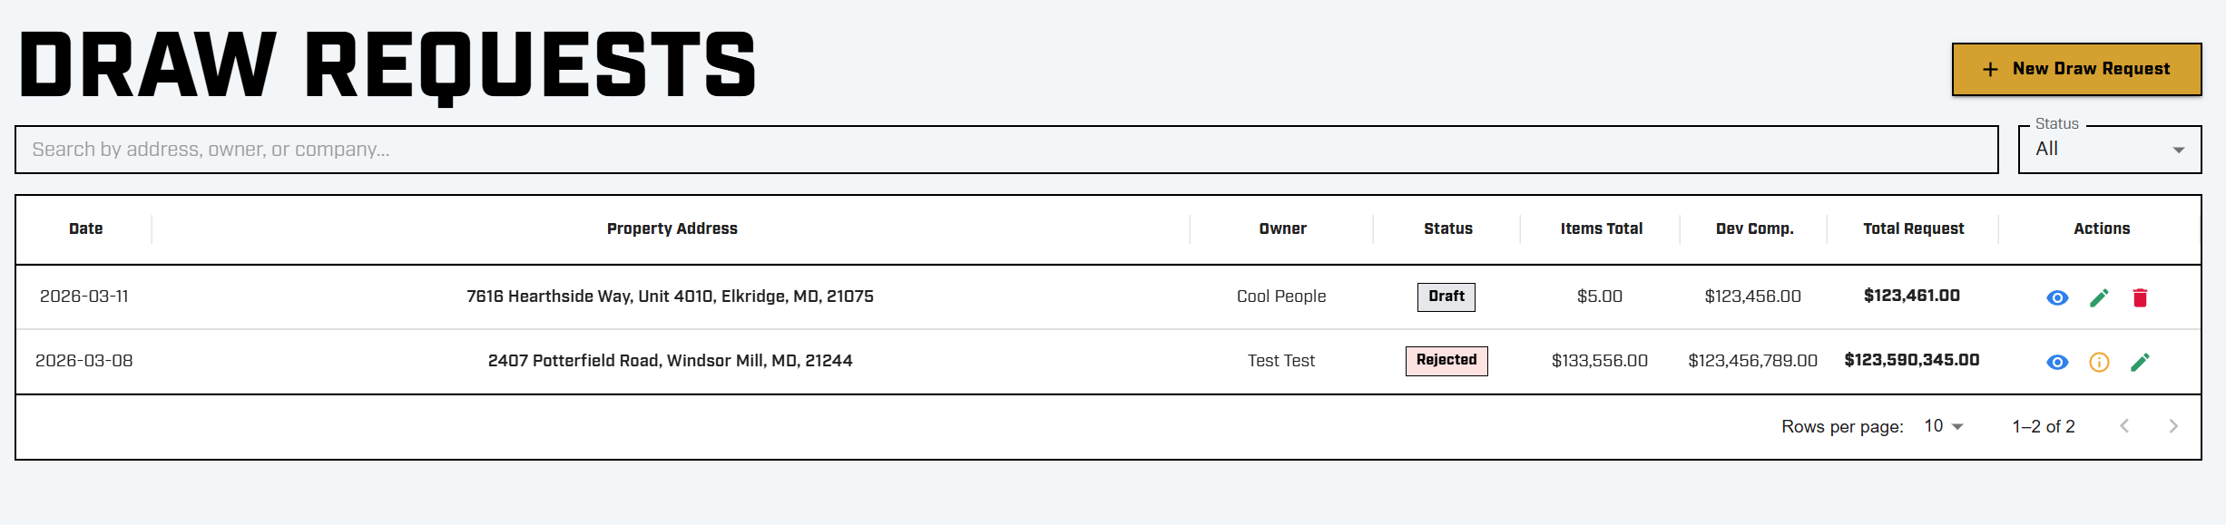
Task: Sort by the Owner column header
Action: click(1282, 228)
